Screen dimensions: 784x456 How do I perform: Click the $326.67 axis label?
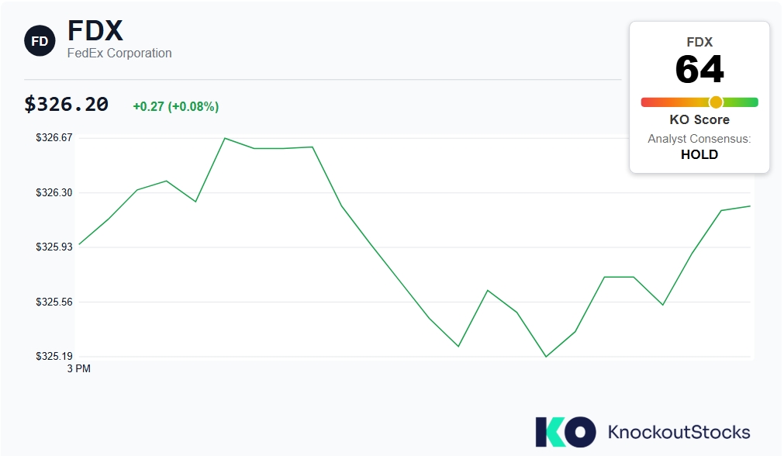point(54,137)
